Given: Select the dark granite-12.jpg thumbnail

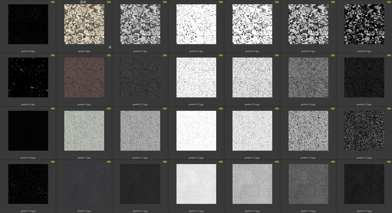Looking at the screenshot, I should tap(84, 184).
